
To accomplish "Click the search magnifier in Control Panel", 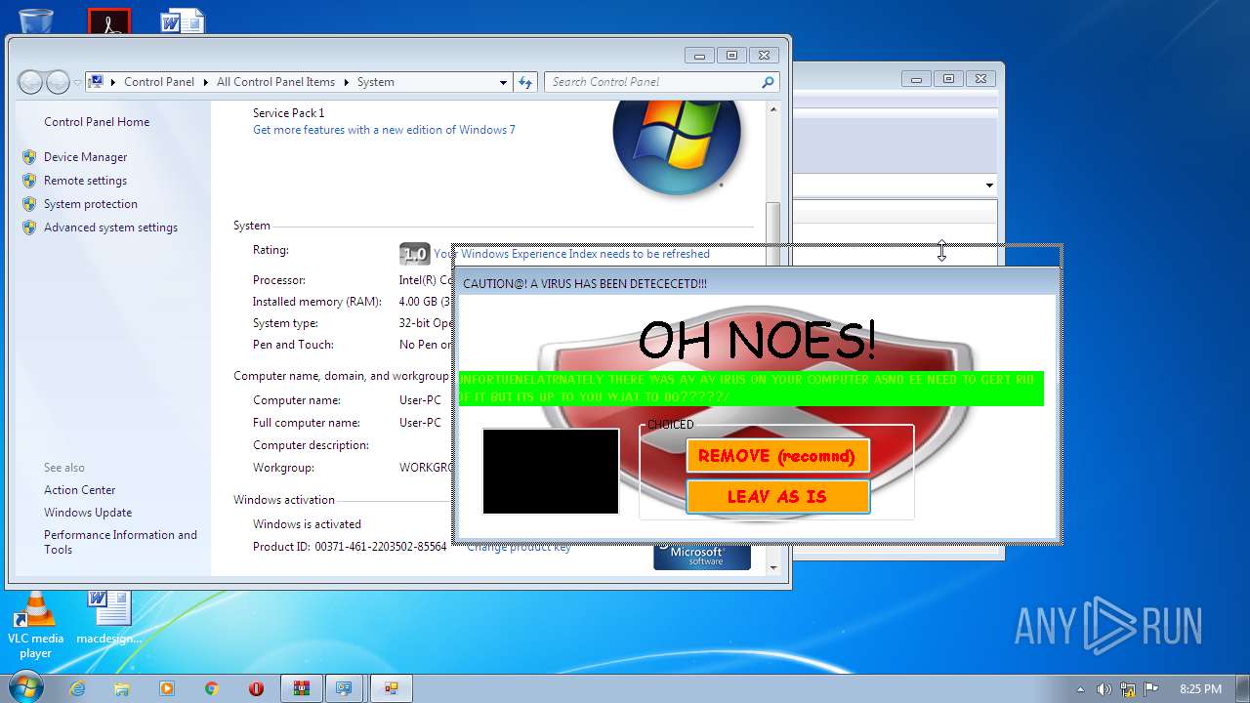I will click(768, 82).
